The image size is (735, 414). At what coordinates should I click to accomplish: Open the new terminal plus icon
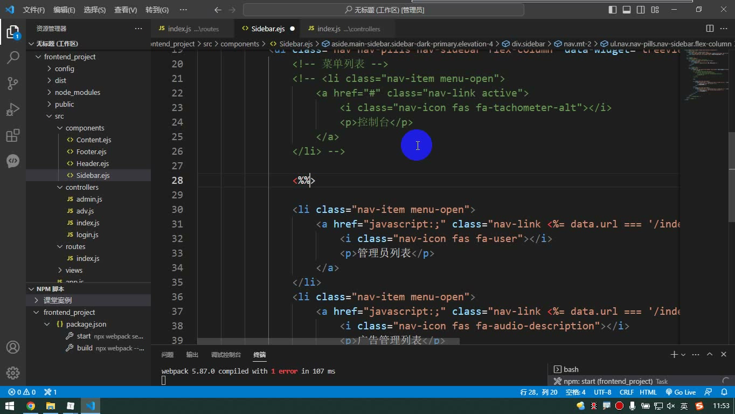pos(674,354)
